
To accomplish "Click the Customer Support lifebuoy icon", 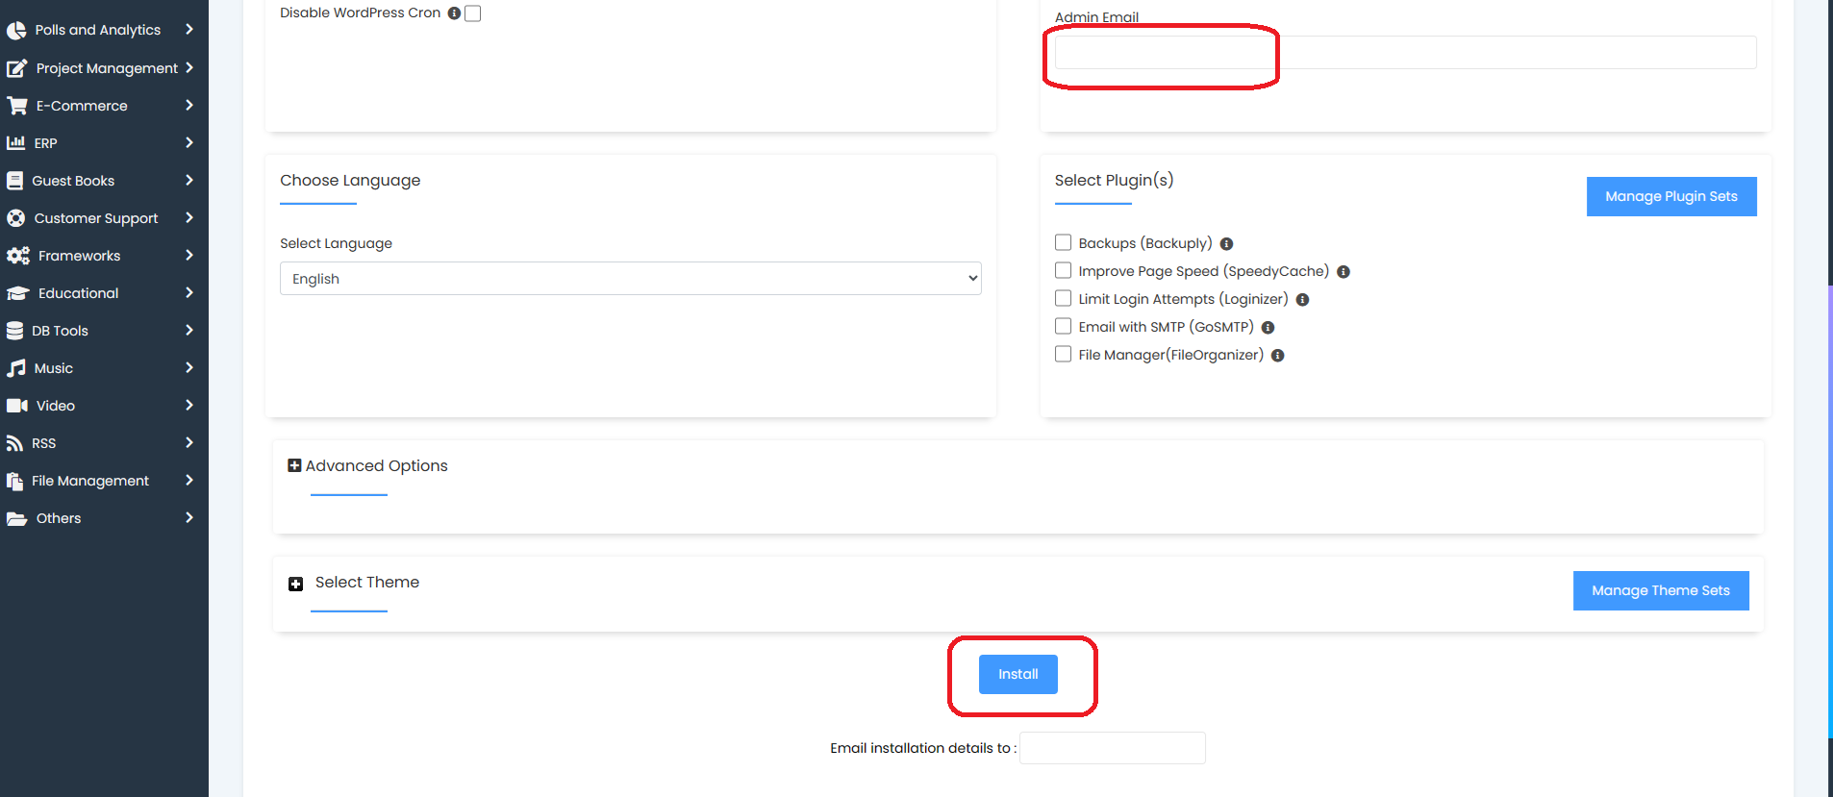I will click(x=15, y=218).
